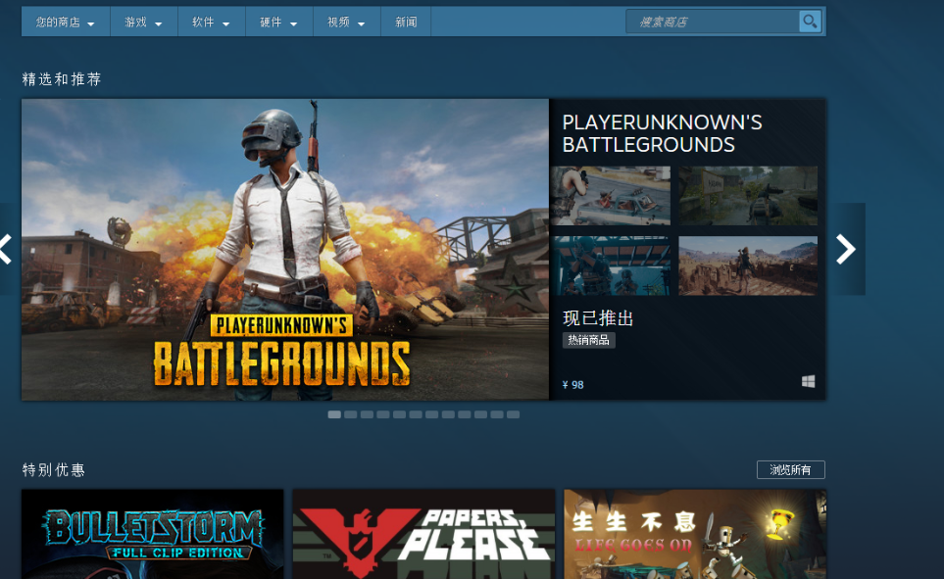944x579 pixels.
Task: Click the 特别优惠 section heading
Action: pos(54,469)
